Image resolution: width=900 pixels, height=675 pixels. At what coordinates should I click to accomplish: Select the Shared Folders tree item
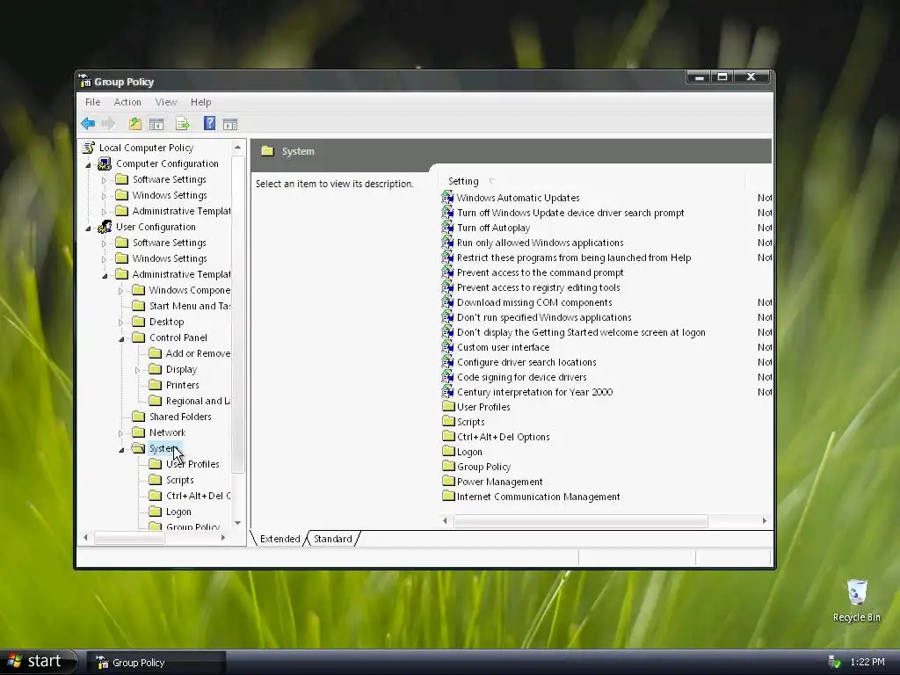180,416
